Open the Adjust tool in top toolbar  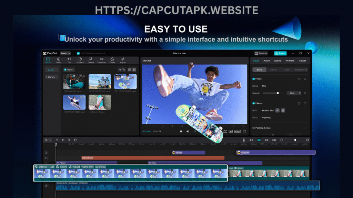pos(123,60)
